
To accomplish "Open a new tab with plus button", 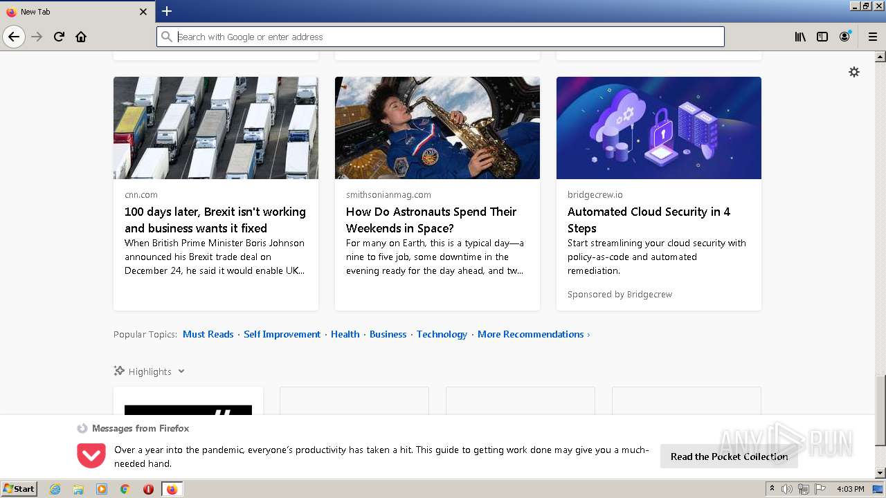I will click(167, 11).
